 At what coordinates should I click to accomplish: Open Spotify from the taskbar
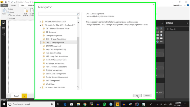point(104,104)
